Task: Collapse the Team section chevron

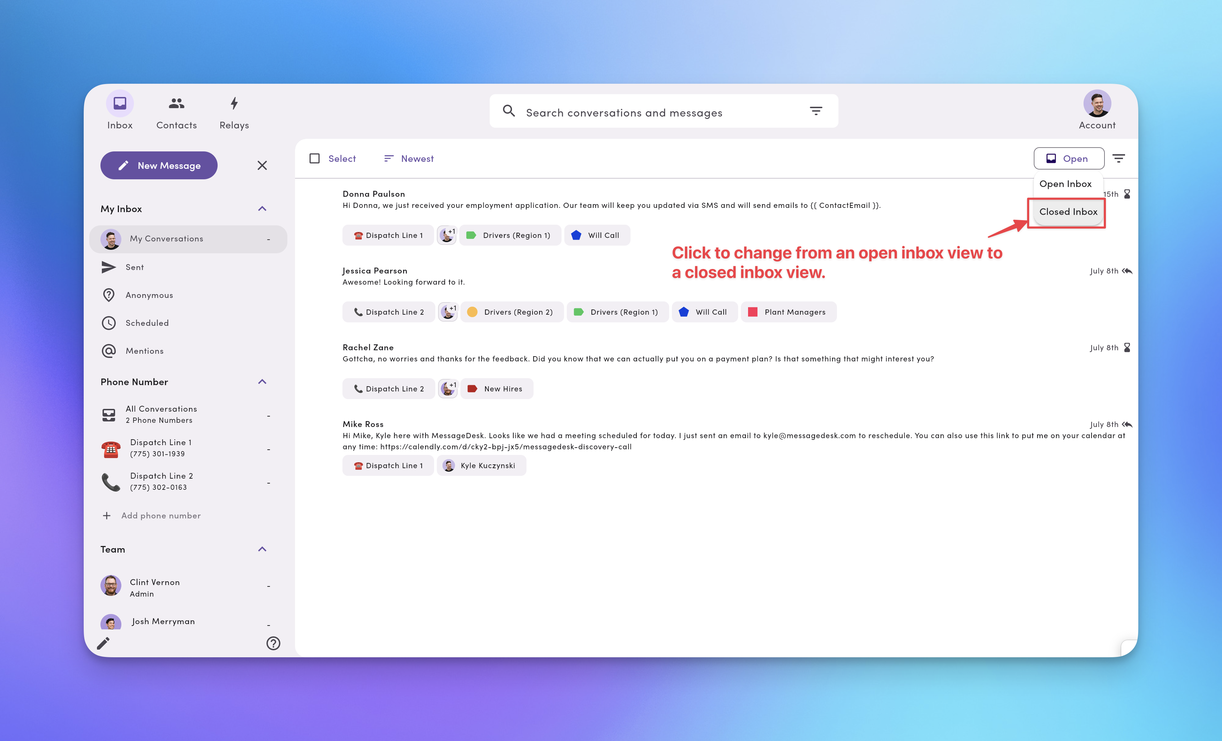Action: pos(262,549)
